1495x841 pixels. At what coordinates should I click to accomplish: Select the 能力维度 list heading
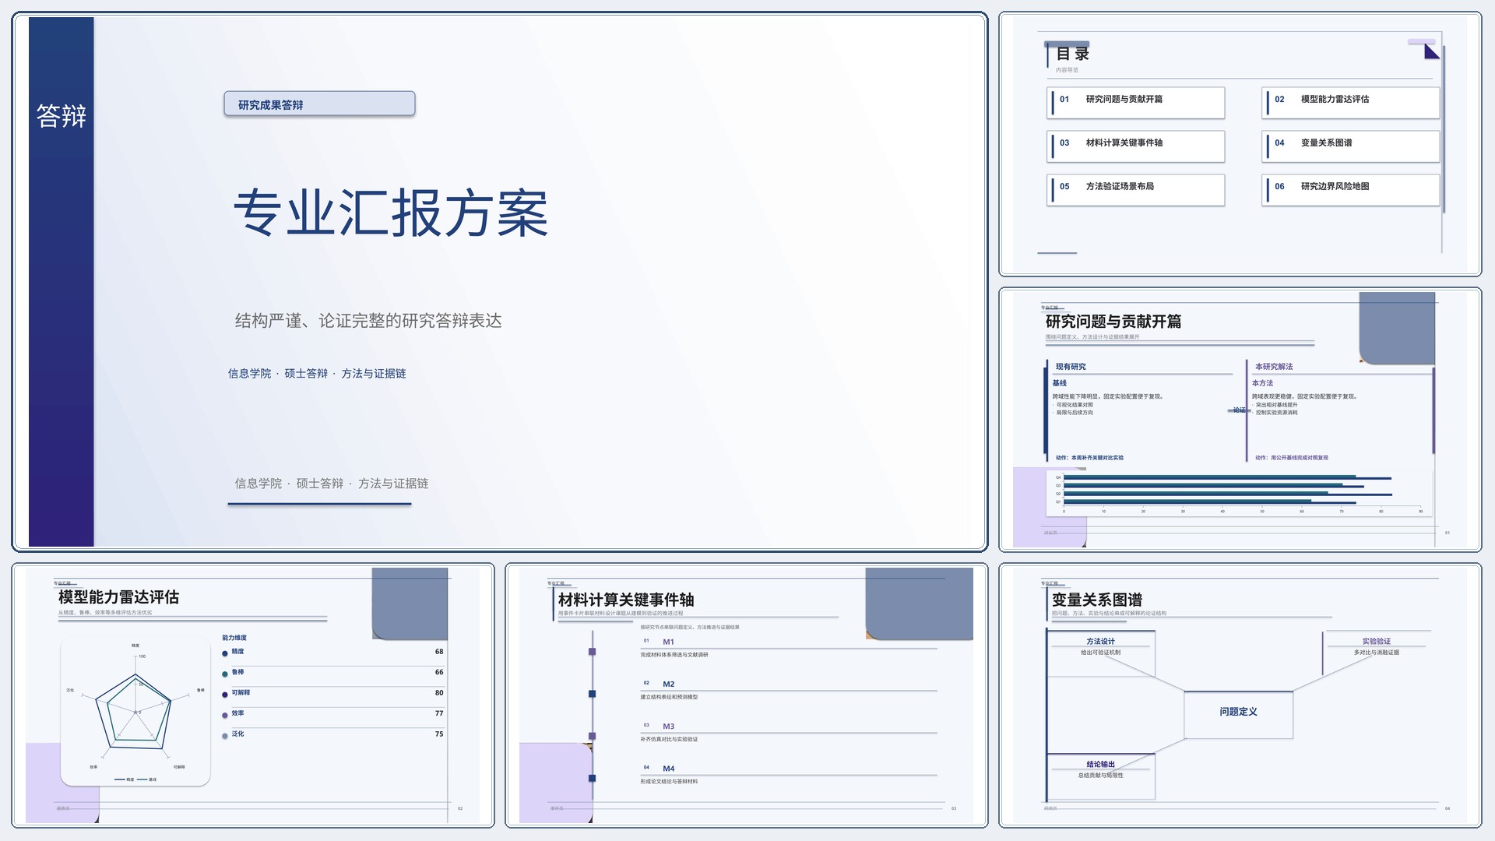click(234, 638)
